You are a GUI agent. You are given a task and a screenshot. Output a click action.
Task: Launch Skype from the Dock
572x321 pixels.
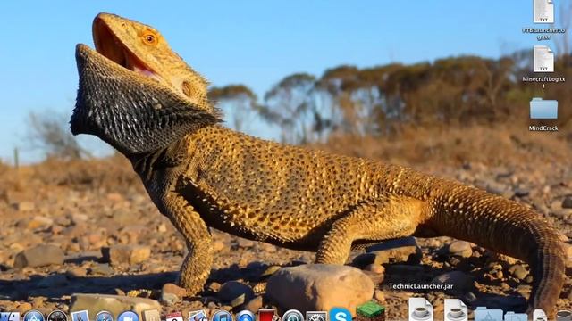[341, 315]
